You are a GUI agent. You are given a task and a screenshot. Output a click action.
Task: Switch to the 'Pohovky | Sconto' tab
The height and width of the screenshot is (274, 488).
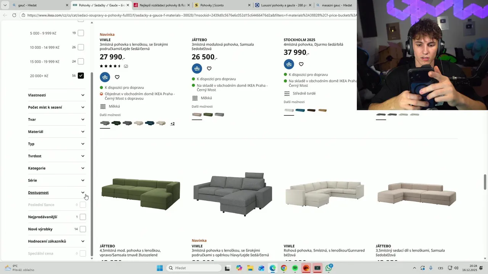223,5
